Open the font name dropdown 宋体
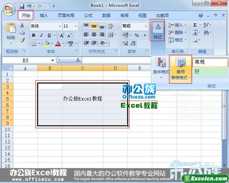The image size is (229, 183). pyautogui.click(x=60, y=26)
